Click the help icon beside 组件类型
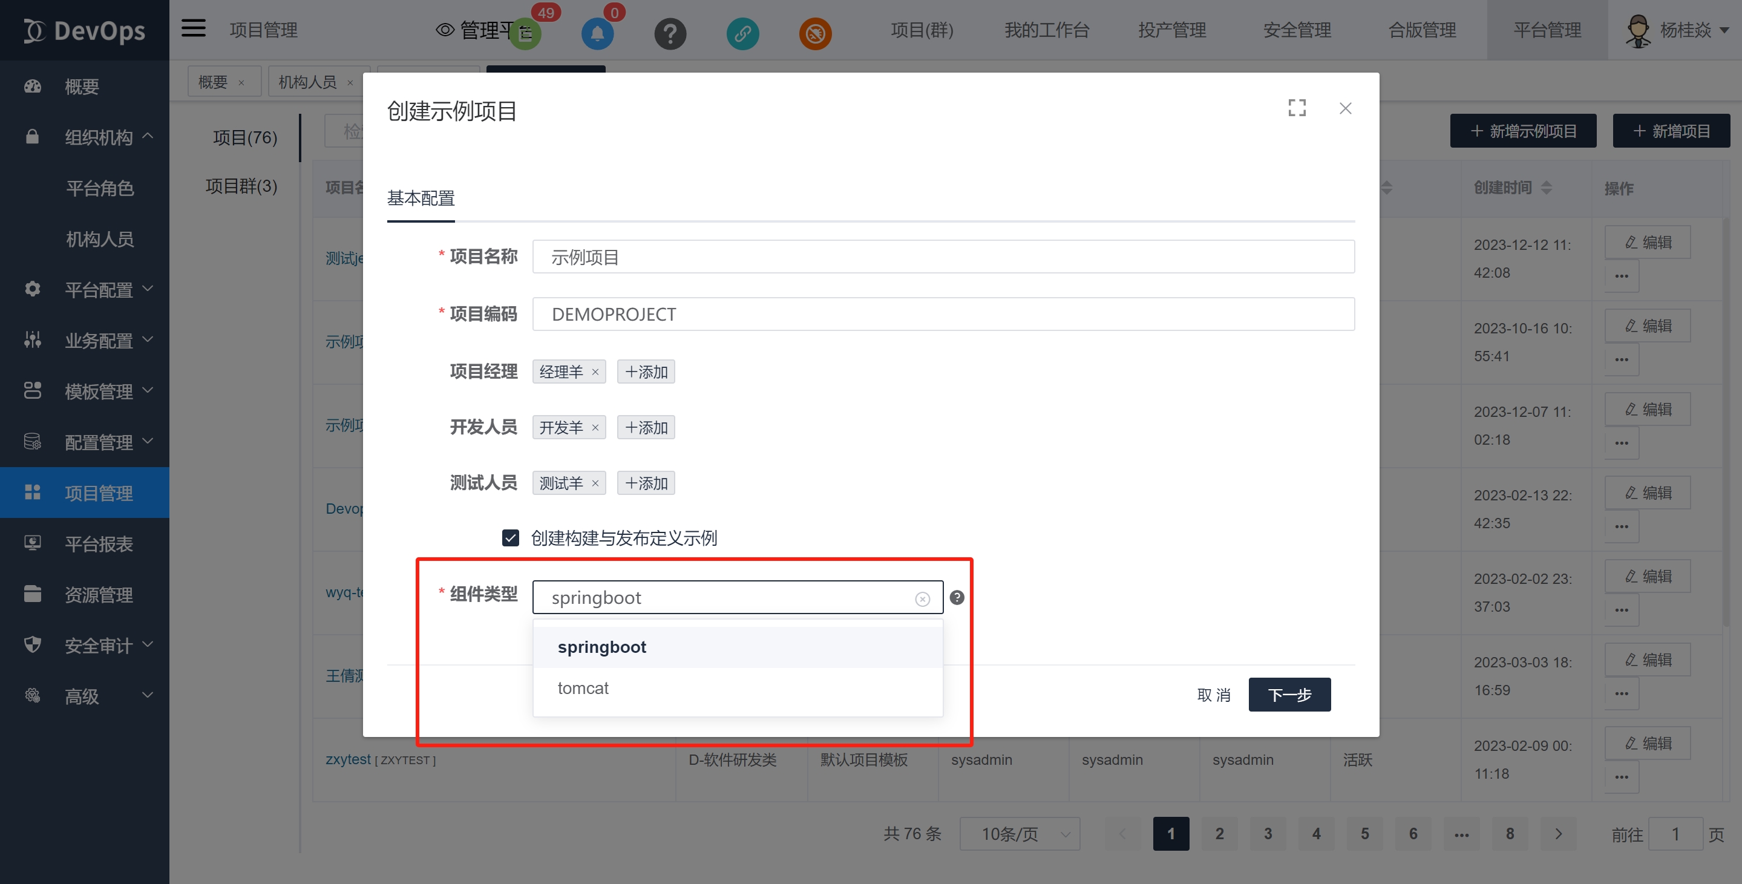The image size is (1742, 884). click(x=956, y=597)
